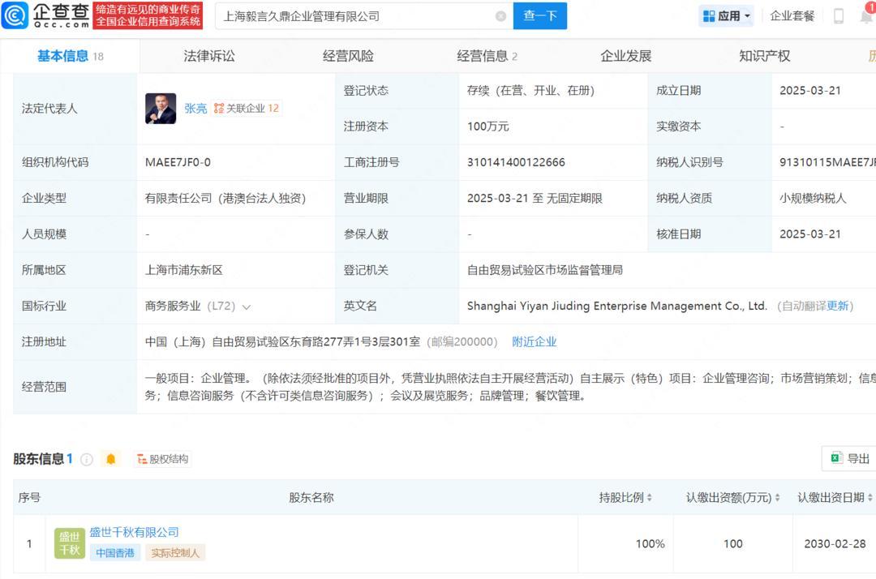Open the 应用 dropdown menu
The image size is (876, 579).
pos(727,16)
